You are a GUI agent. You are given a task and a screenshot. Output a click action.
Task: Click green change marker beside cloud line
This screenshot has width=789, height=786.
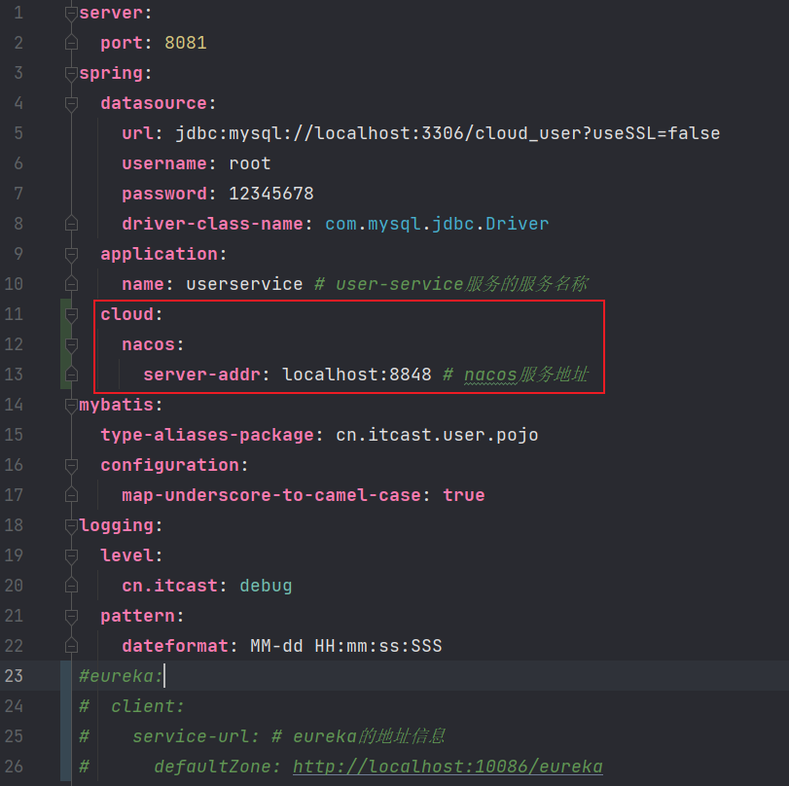click(64, 314)
